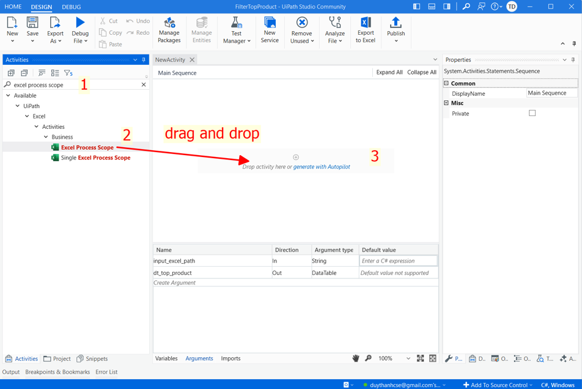582x389 pixels.
Task: Open the Variables panel tab
Action: [x=166, y=358]
